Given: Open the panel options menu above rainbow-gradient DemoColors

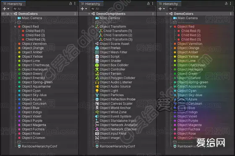Looking at the screenshot, I should (230, 3).
